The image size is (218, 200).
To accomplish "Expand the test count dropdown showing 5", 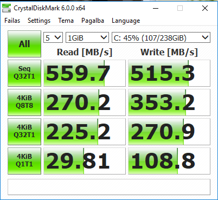I will [53, 37].
